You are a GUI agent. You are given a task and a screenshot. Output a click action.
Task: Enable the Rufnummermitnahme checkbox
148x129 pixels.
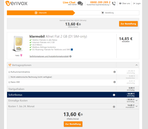click(x=9, y=72)
